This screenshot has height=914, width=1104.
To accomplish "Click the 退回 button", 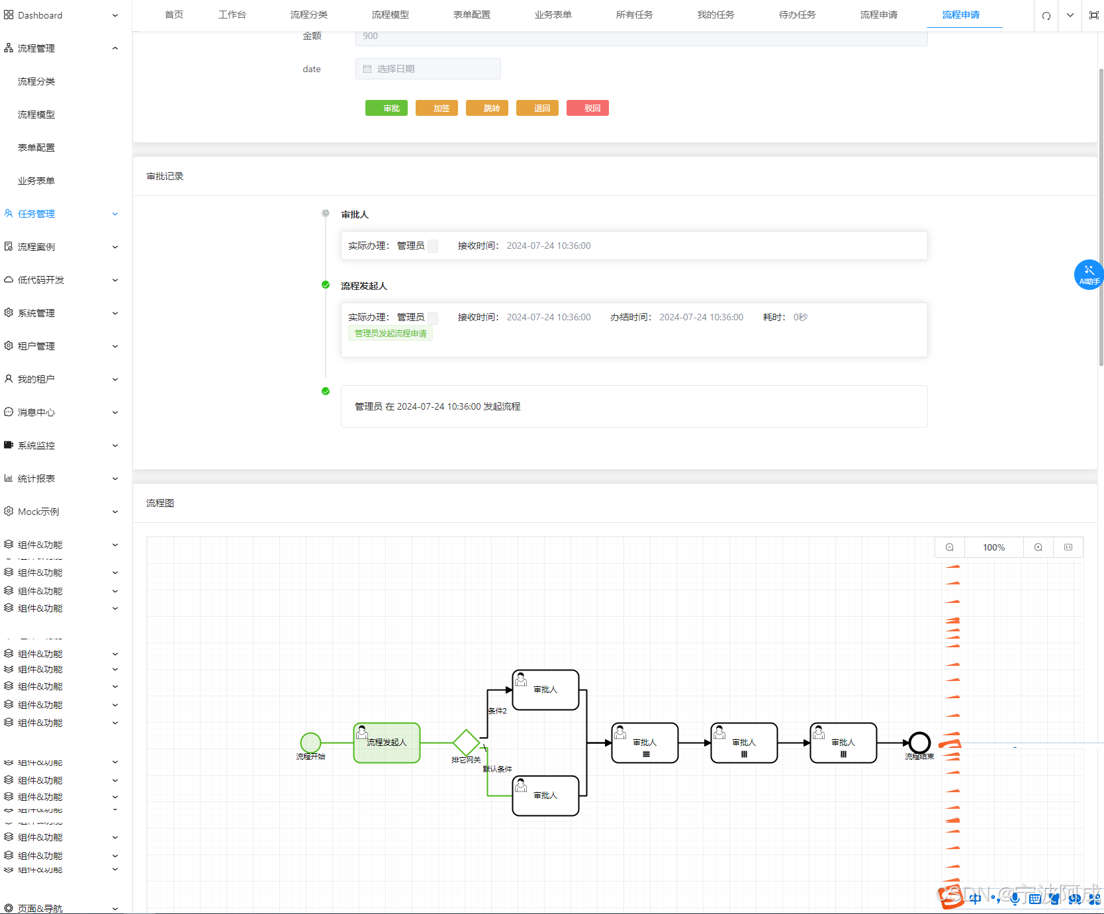I will coord(537,108).
